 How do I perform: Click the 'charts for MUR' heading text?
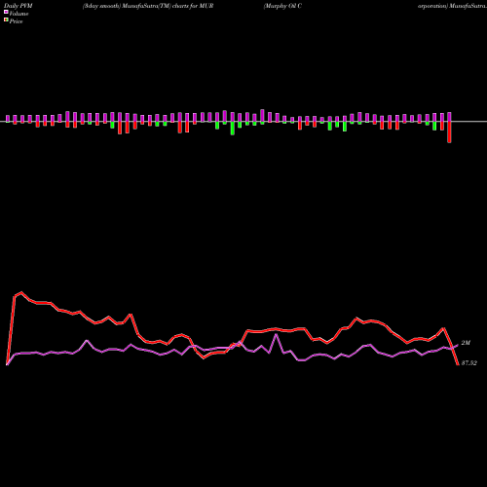[x=193, y=6]
